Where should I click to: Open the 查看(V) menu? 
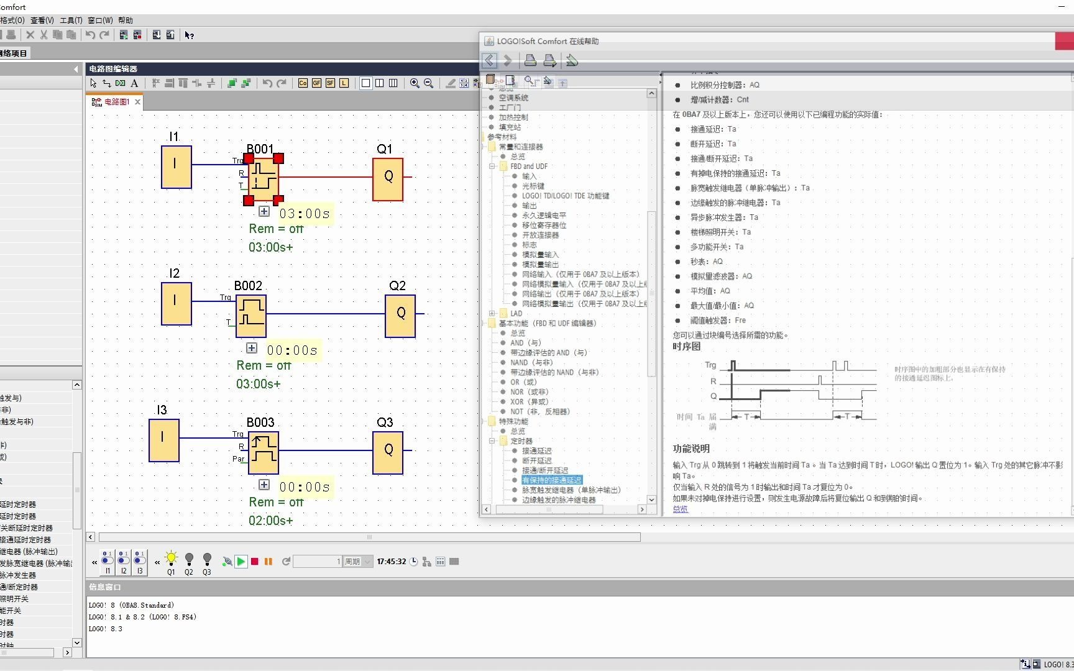[42, 21]
